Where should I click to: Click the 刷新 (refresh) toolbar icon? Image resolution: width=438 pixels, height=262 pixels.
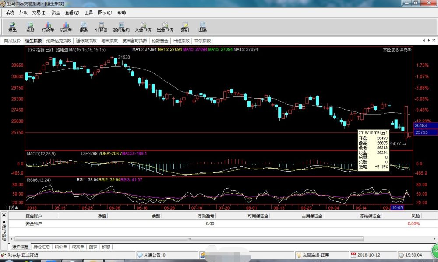(x=30, y=27)
